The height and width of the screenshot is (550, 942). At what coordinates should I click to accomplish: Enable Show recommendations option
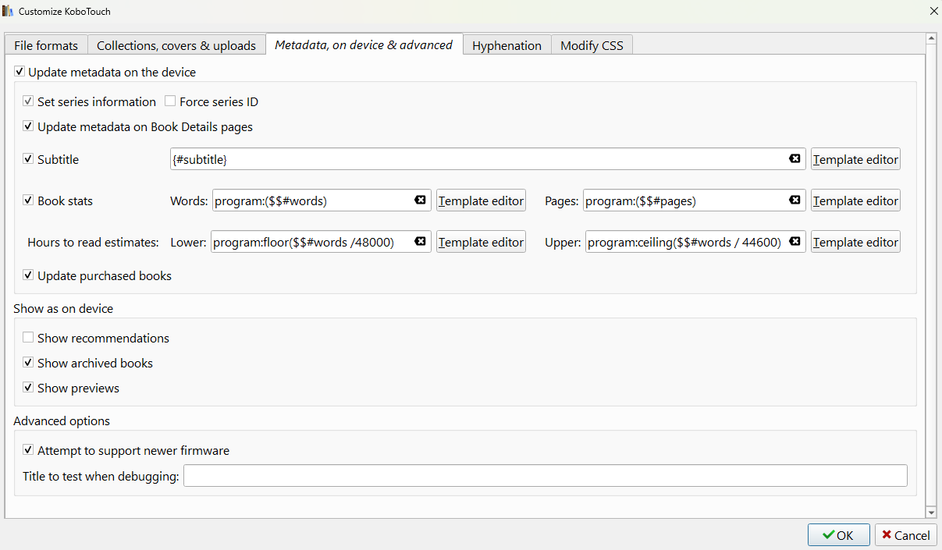pyautogui.click(x=29, y=338)
